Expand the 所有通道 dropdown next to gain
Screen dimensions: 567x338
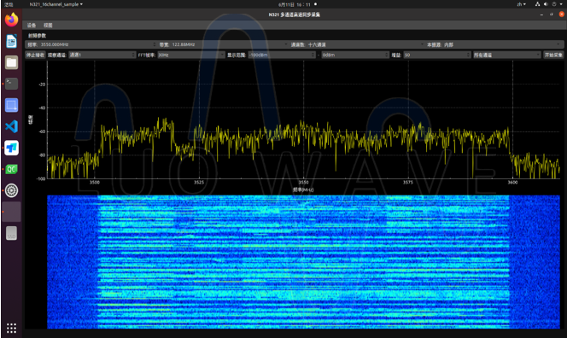tap(507, 55)
